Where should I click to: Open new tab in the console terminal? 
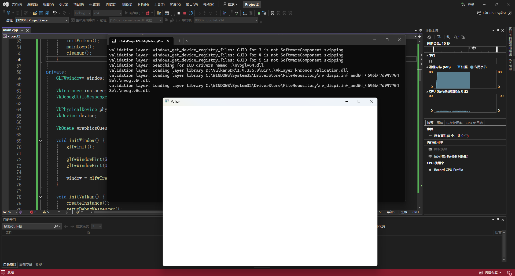pyautogui.click(x=179, y=41)
